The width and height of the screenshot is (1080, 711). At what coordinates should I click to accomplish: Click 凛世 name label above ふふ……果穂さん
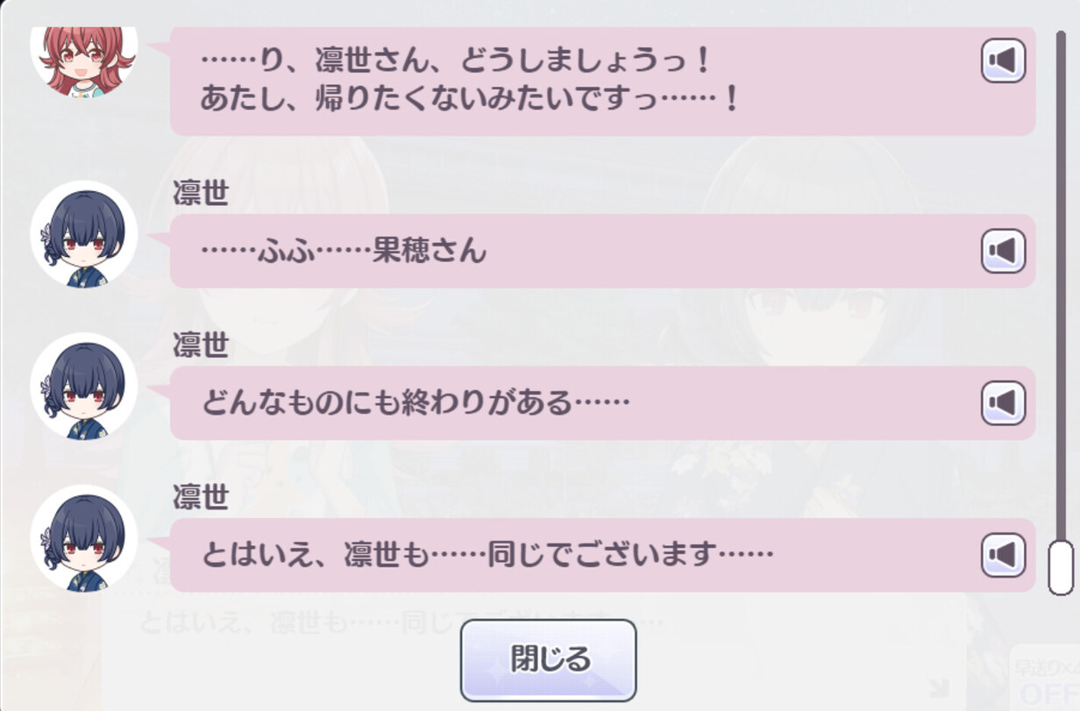point(201,194)
